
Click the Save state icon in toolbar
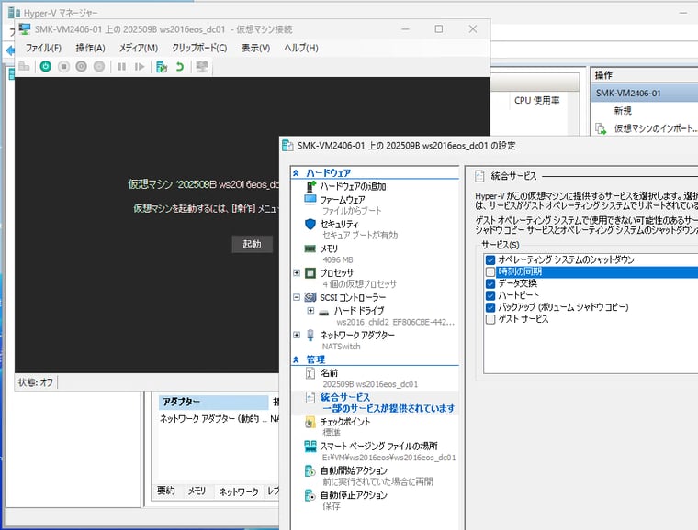click(x=99, y=67)
